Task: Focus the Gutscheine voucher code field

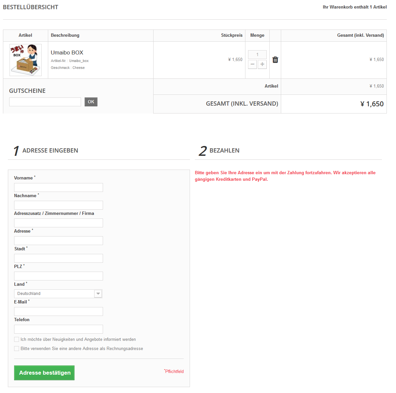Action: tap(45, 102)
